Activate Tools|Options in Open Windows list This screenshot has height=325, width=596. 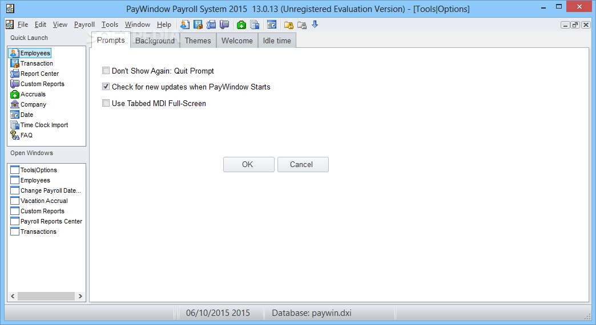(34, 170)
